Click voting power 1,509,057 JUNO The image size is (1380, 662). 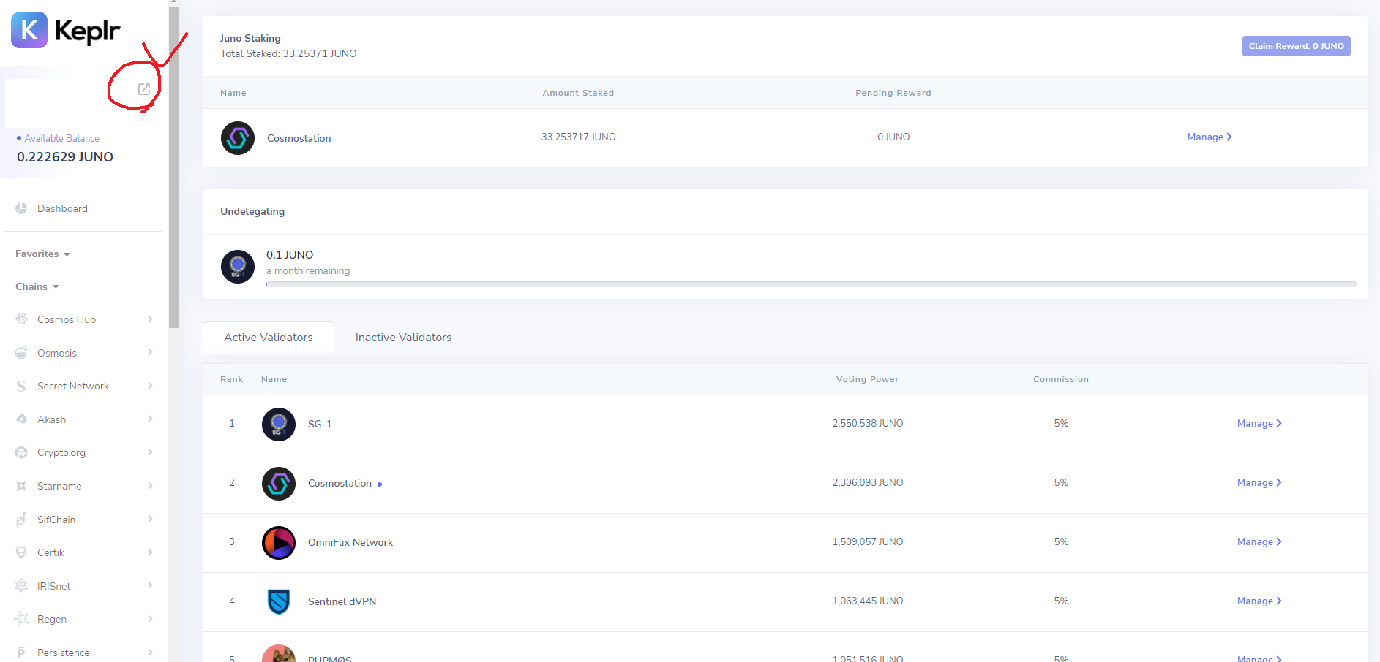(x=867, y=542)
